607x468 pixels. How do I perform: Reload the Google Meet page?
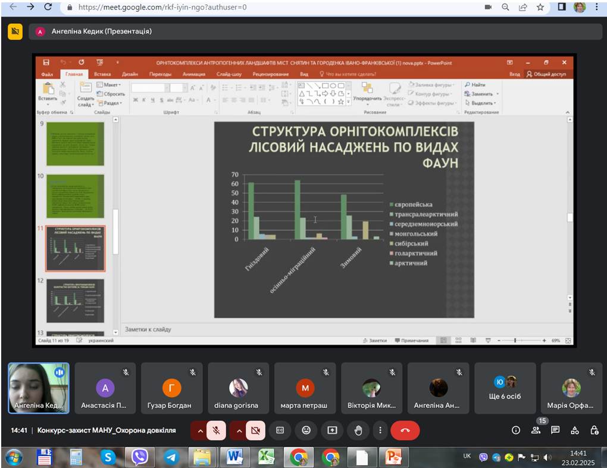click(48, 8)
